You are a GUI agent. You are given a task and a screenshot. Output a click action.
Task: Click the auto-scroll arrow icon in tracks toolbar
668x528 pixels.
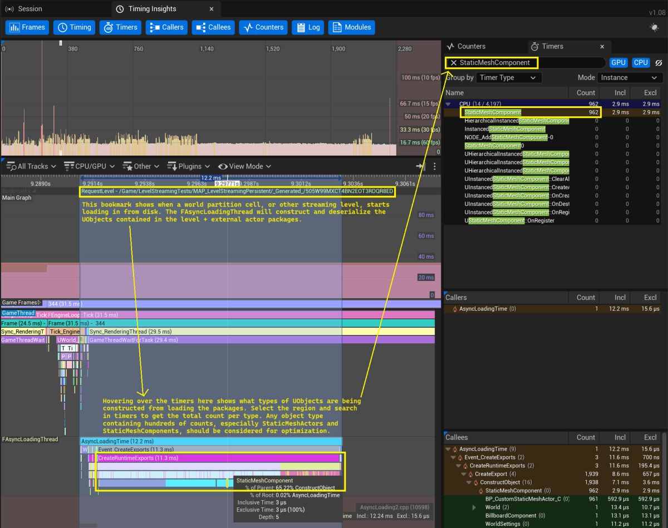tap(420, 166)
